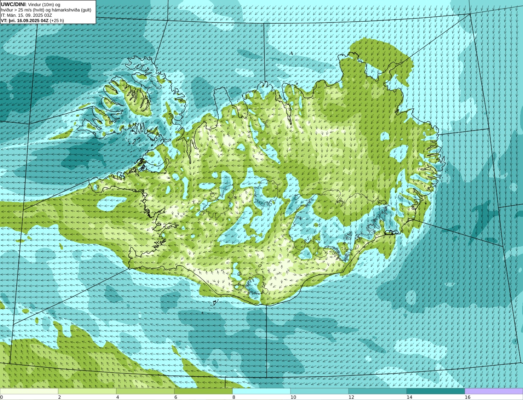Click the legend label '14'
This screenshot has height=400, width=523.
coord(409,397)
